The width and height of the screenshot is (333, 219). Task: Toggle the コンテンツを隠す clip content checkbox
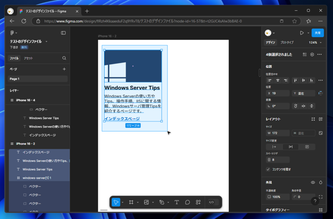pos(268,169)
